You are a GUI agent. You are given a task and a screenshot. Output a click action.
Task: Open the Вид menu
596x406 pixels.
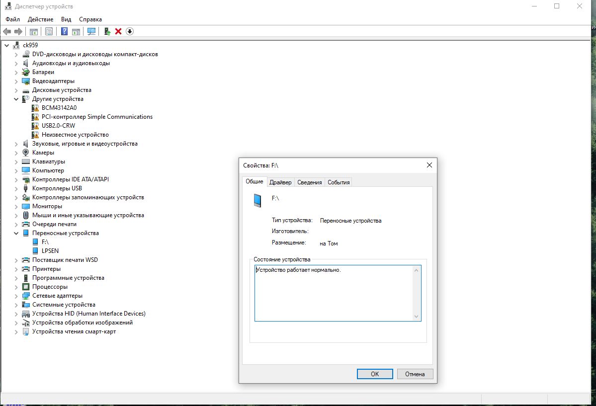(66, 19)
